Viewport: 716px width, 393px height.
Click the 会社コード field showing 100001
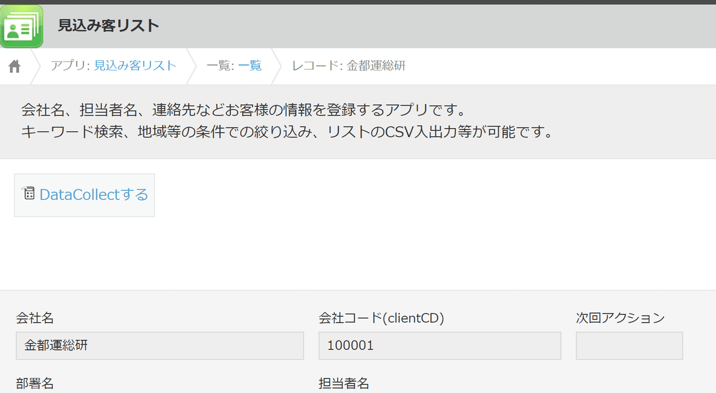pyautogui.click(x=440, y=346)
